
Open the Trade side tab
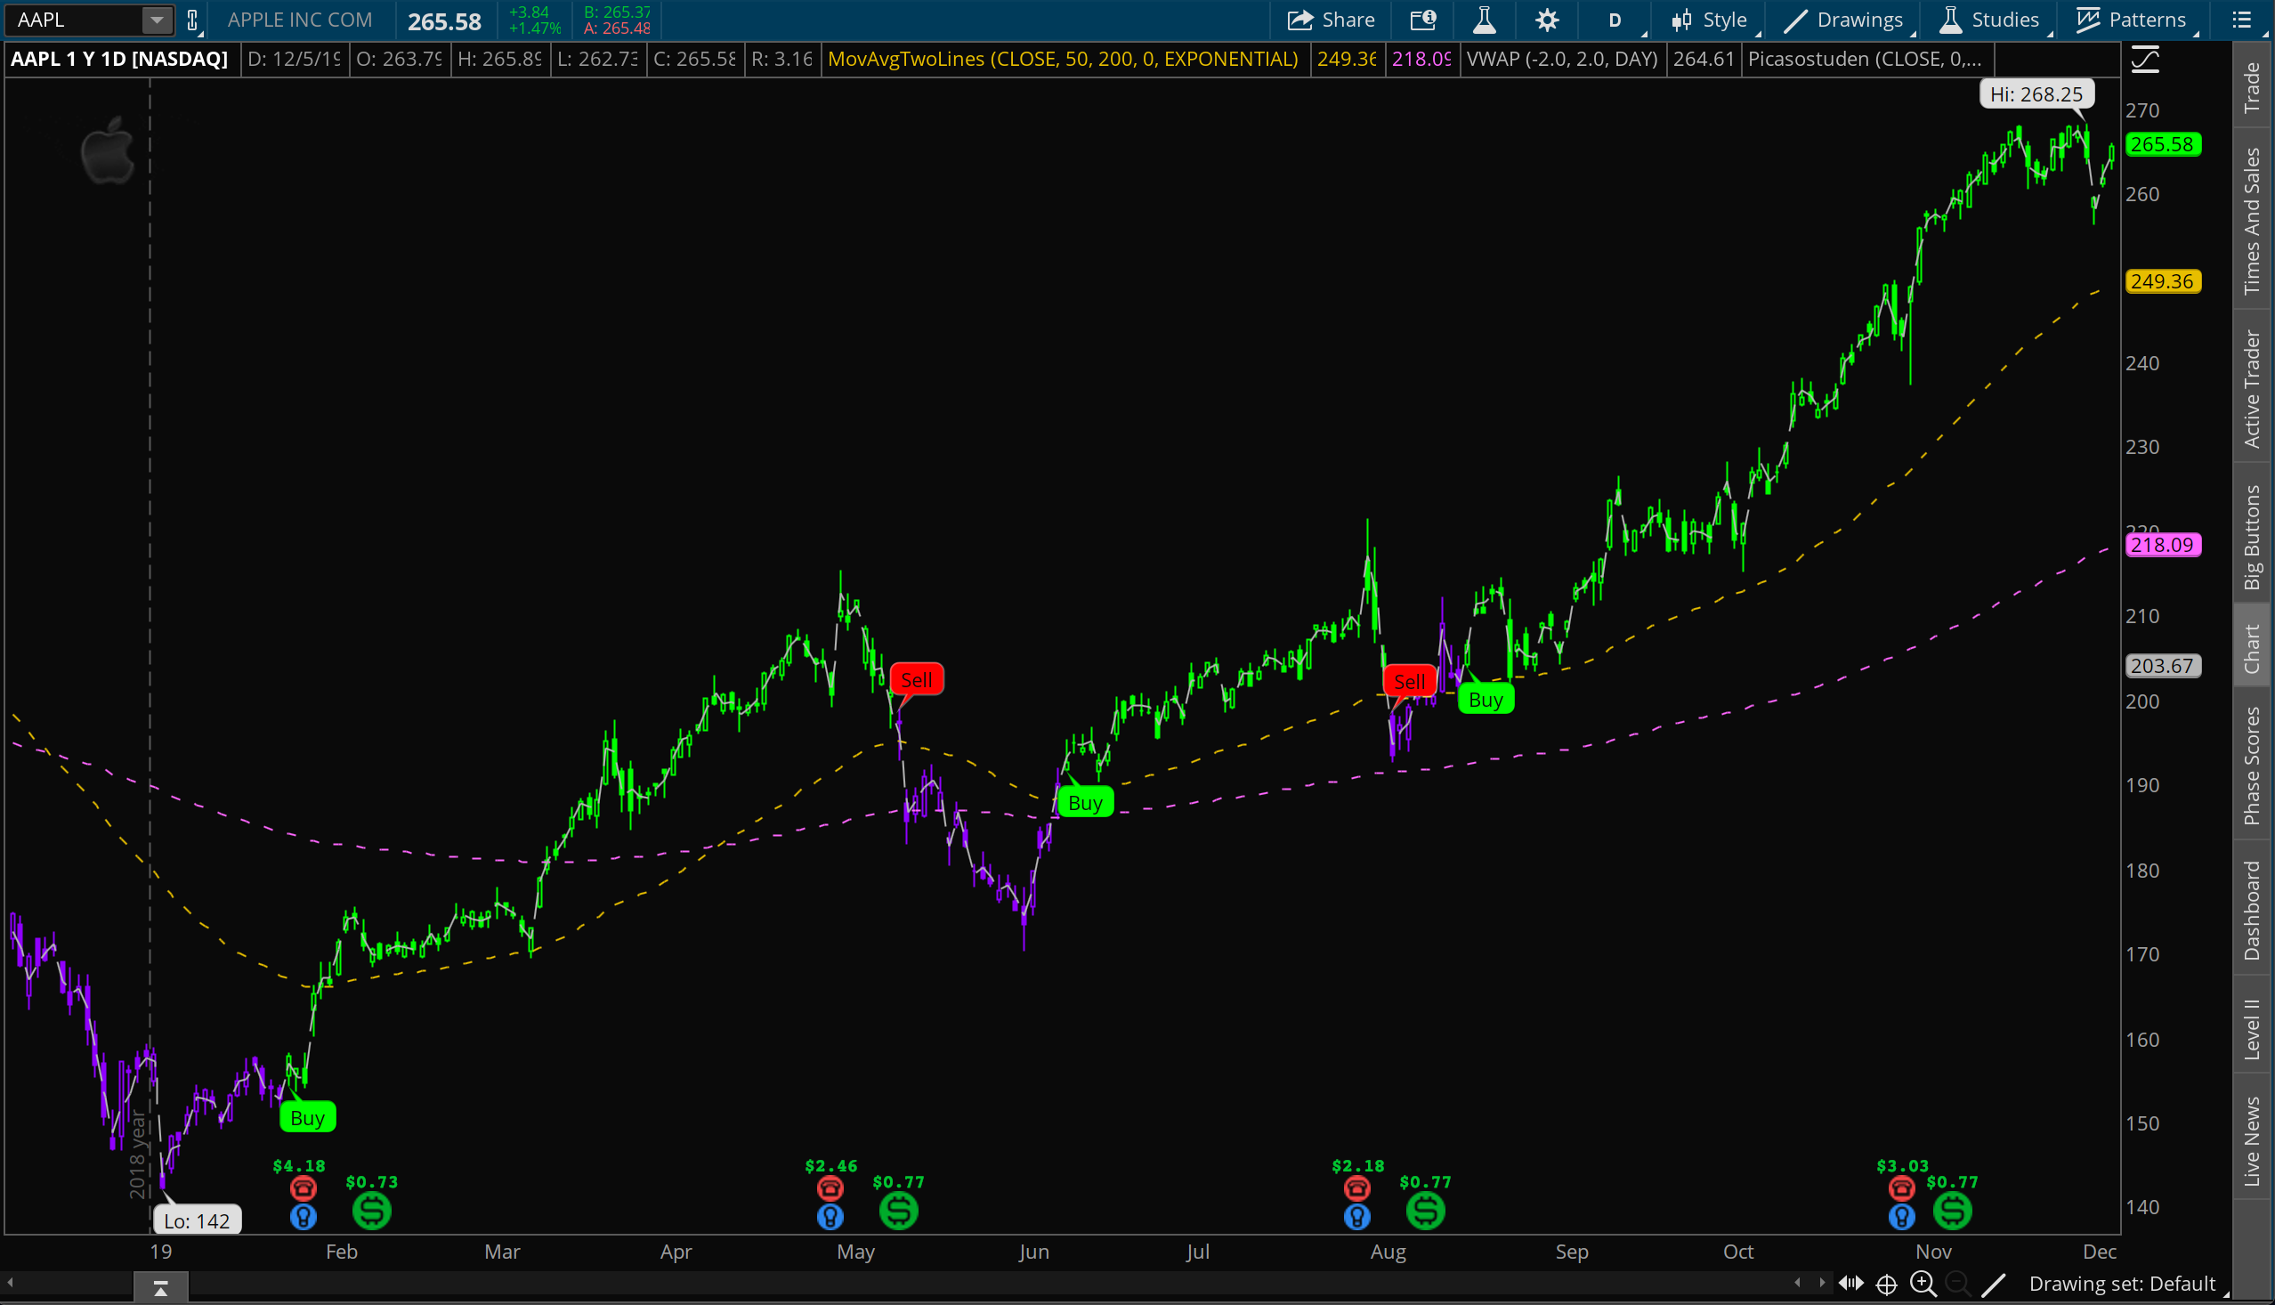[x=2252, y=87]
